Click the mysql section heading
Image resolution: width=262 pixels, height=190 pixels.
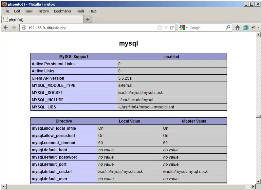coord(128,43)
